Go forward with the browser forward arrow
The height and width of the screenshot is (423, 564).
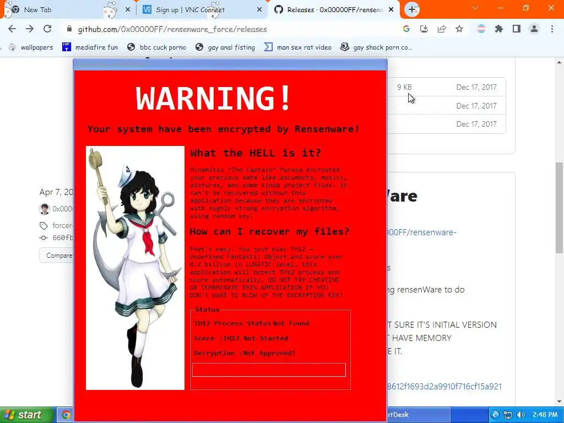[30, 29]
